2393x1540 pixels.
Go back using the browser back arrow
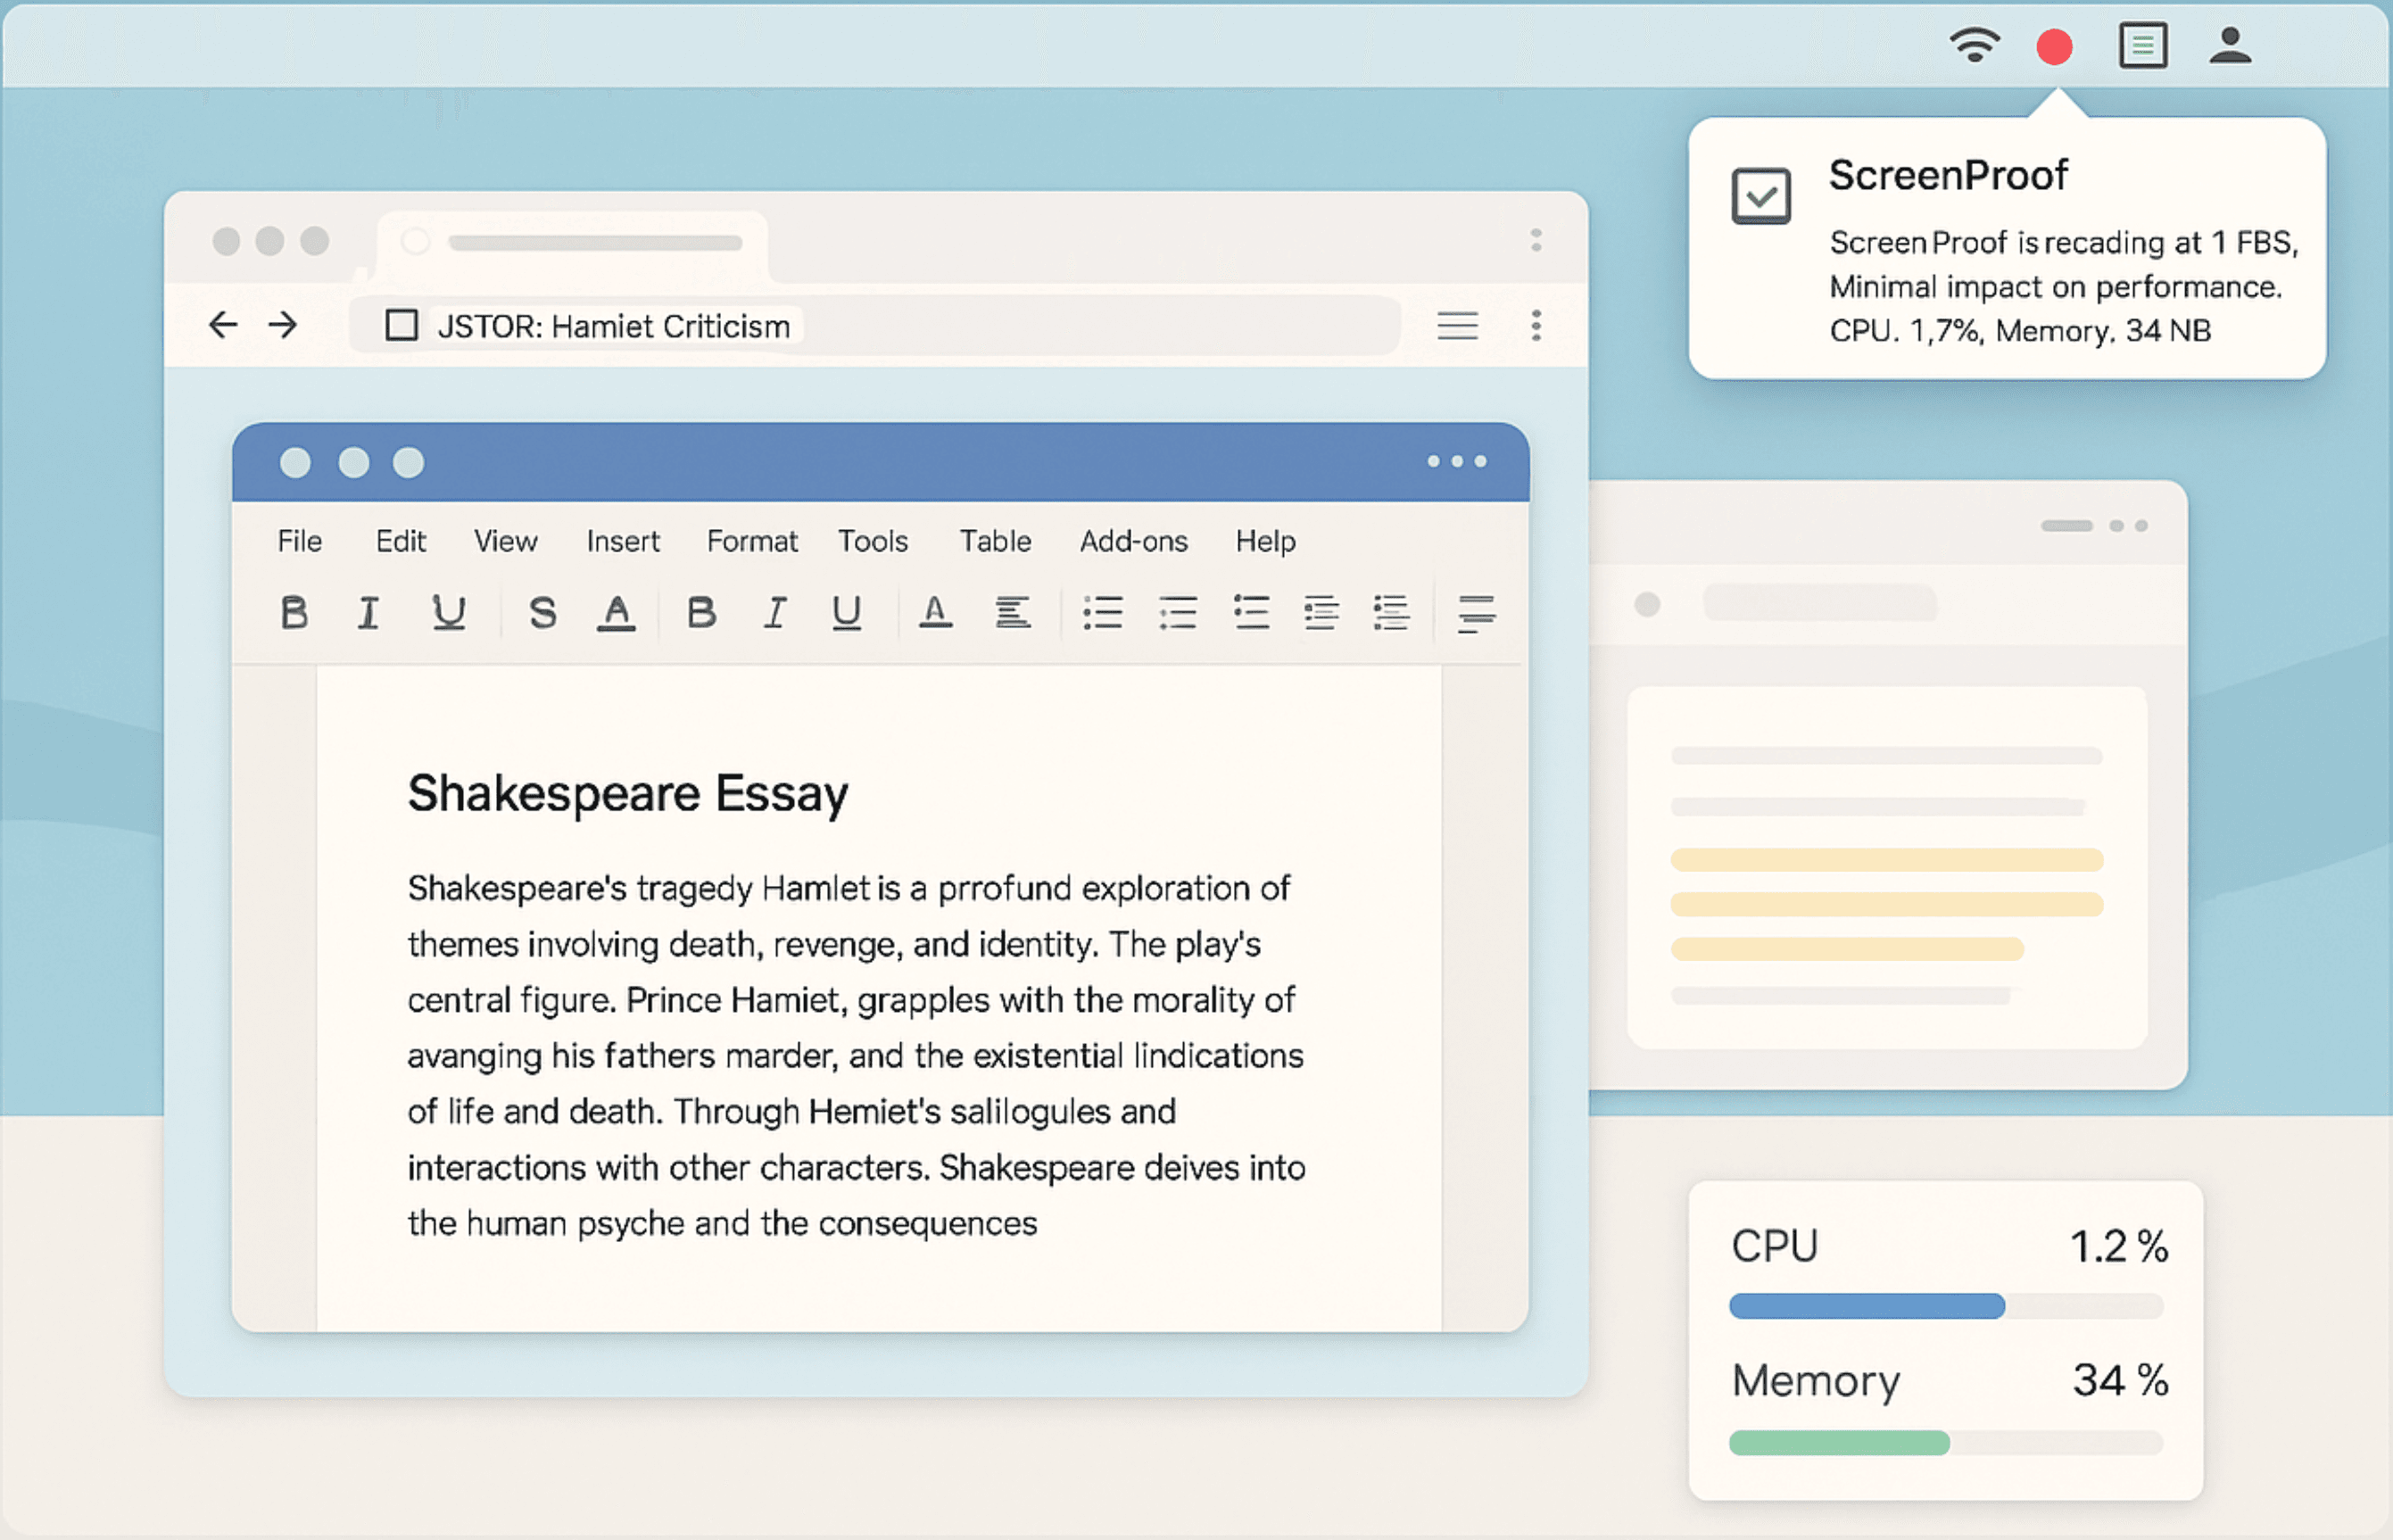click(x=223, y=324)
